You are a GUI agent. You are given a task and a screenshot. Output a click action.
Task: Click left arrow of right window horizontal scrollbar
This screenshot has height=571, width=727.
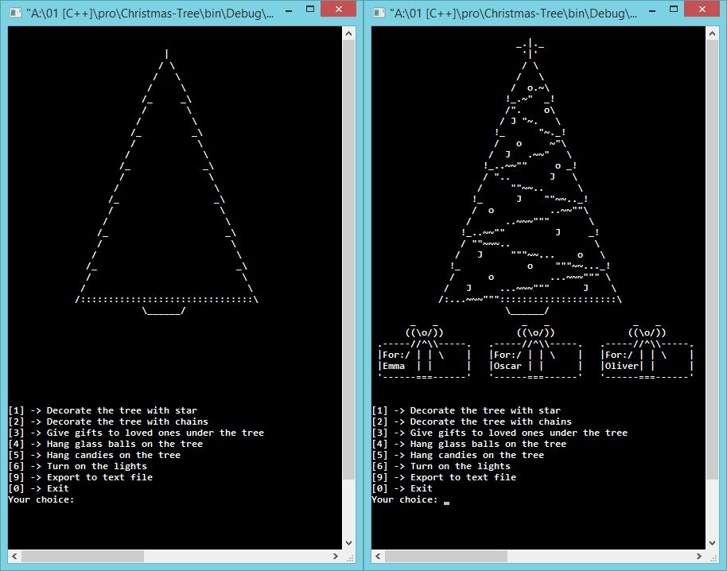click(378, 556)
